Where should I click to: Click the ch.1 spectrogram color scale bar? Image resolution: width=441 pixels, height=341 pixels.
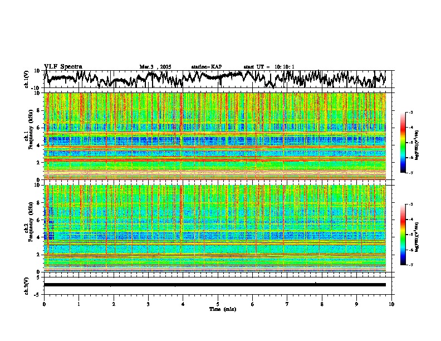point(403,143)
